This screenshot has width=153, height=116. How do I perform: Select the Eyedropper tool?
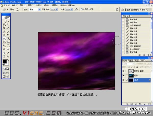[8, 53]
